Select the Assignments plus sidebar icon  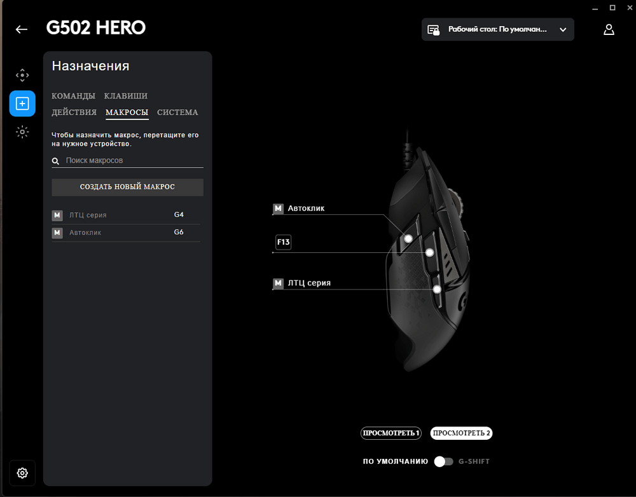(x=22, y=104)
